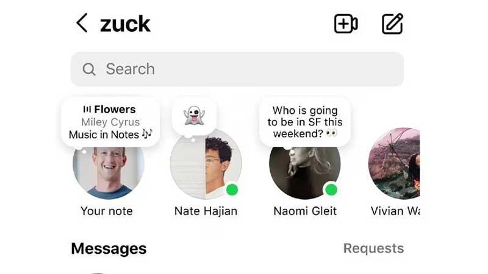Compose a new message

pos(392,24)
